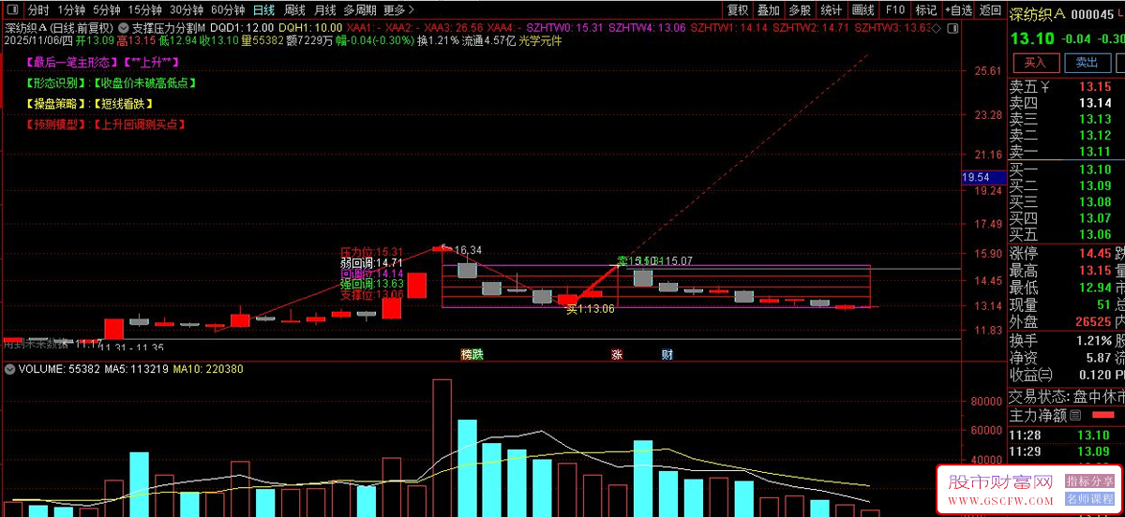Click the 卖出 sell button
The image size is (1125, 517).
[1087, 63]
